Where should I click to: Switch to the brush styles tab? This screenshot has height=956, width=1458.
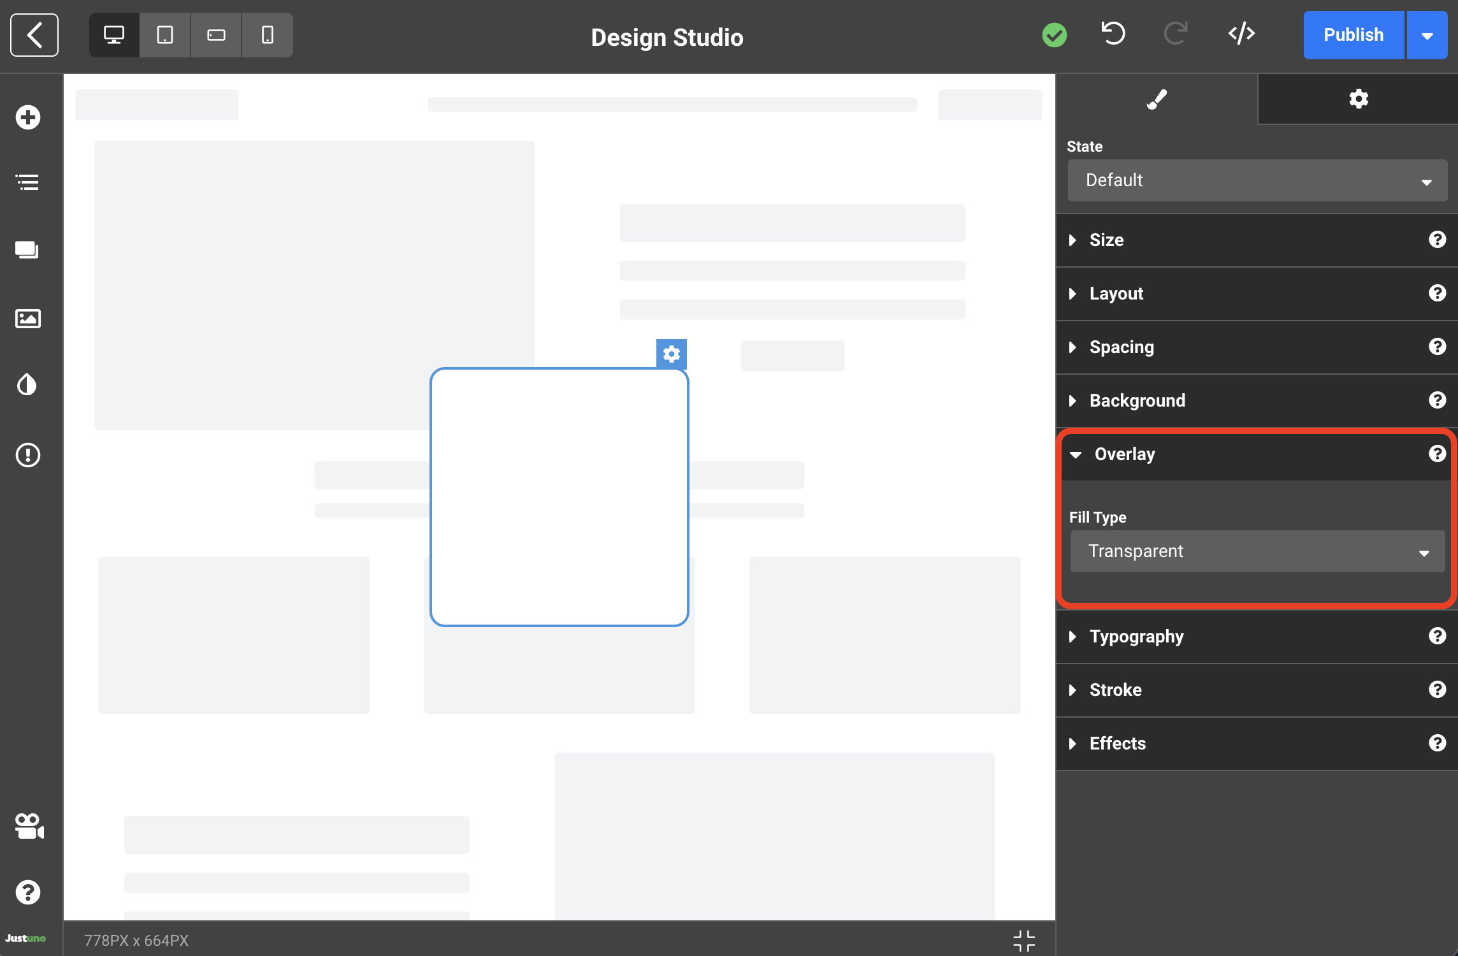[x=1157, y=99]
